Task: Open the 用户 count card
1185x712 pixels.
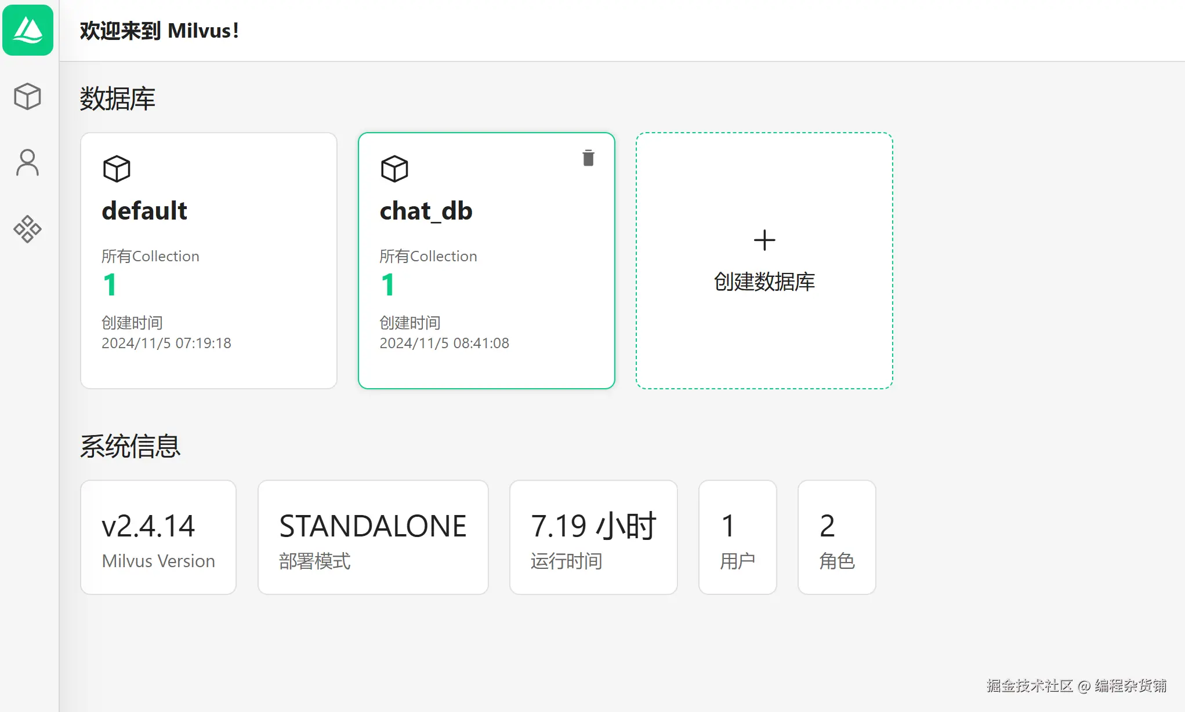Action: pos(737,537)
